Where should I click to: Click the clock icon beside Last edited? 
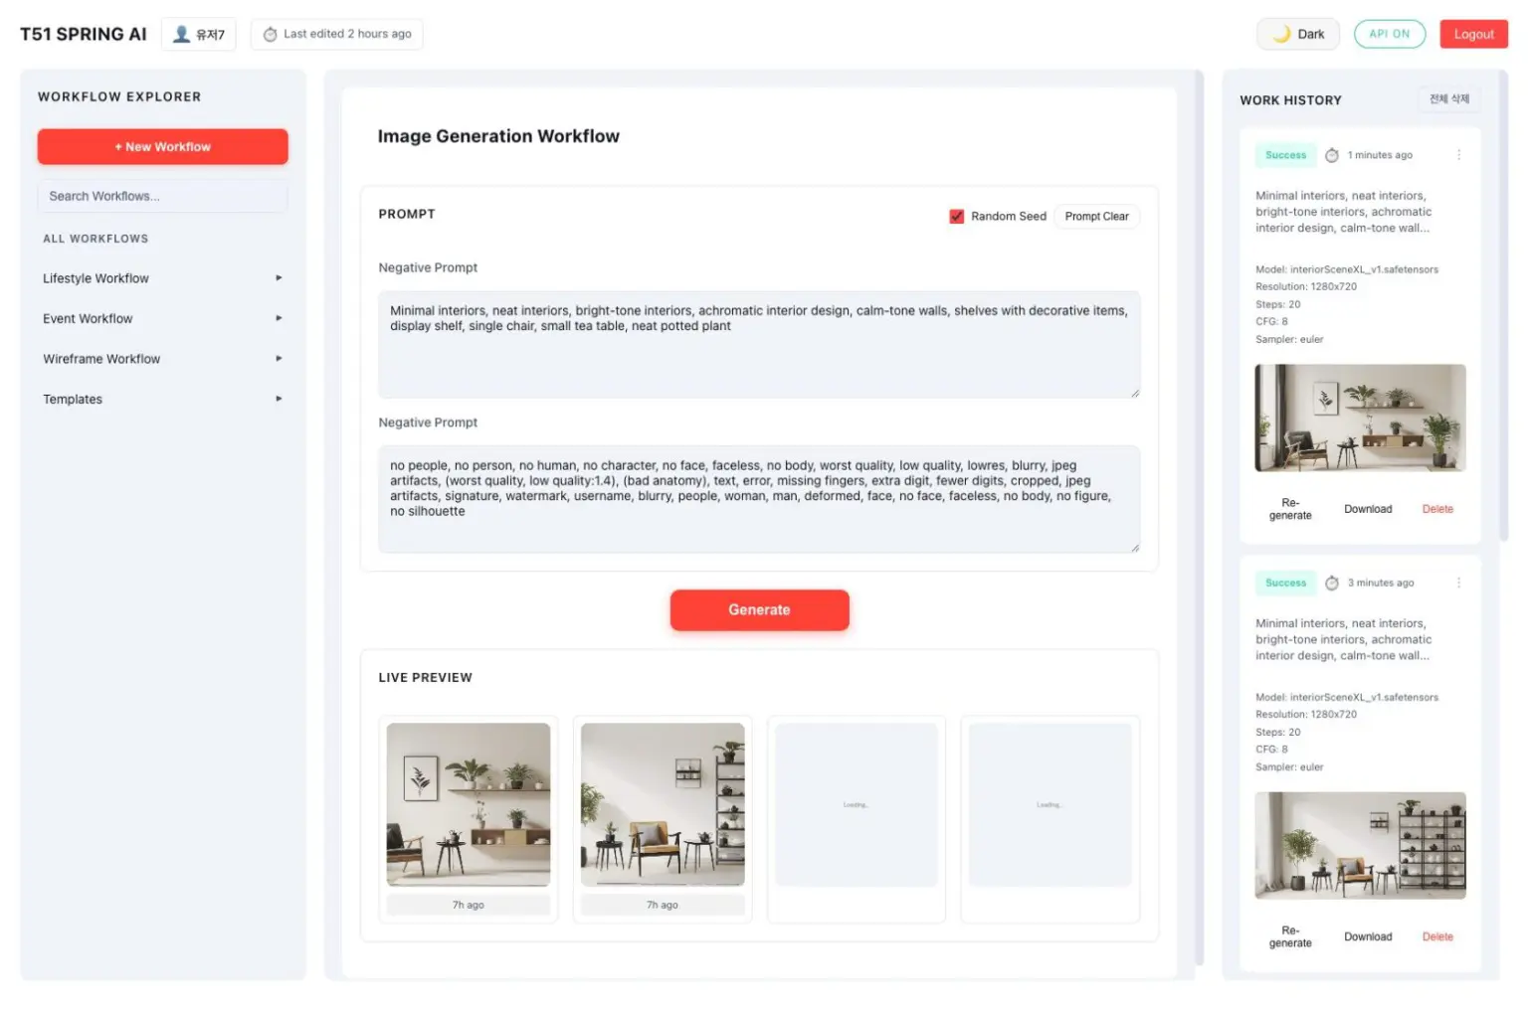click(x=270, y=35)
